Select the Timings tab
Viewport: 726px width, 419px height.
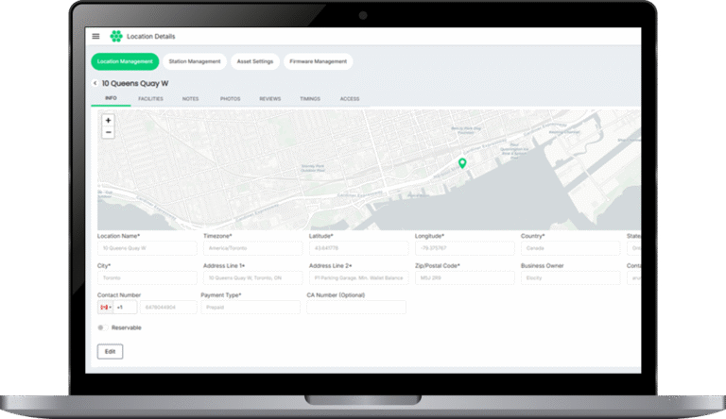[x=310, y=98]
